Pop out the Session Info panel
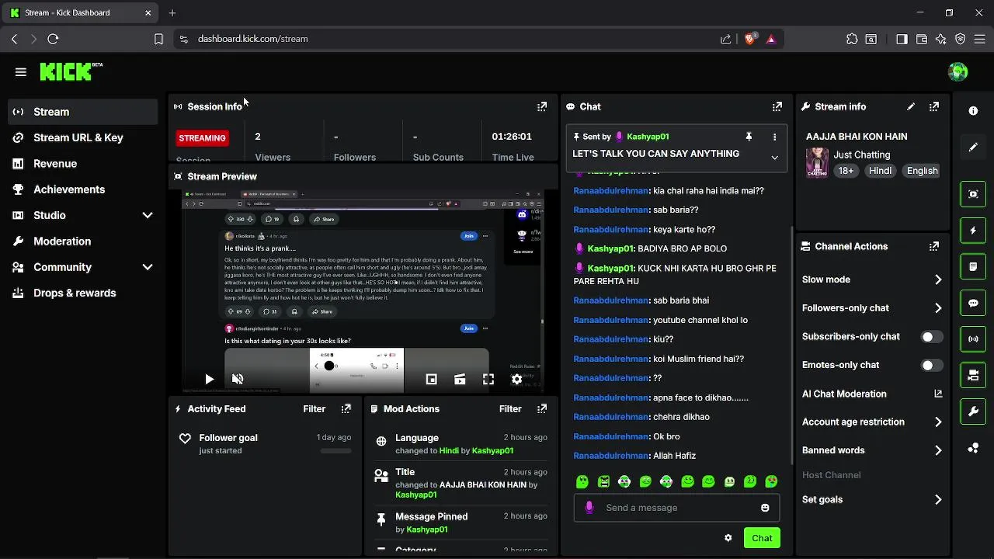Viewport: 994px width, 559px height. point(542,106)
